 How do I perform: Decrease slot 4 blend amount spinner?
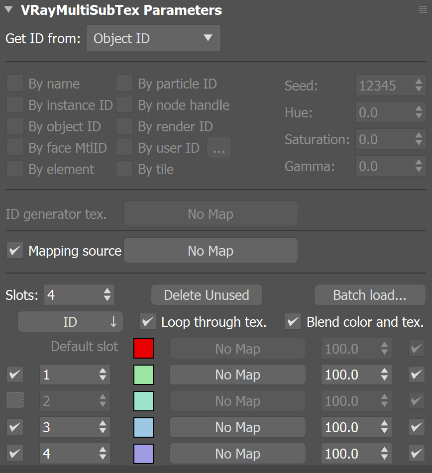pos(384,457)
